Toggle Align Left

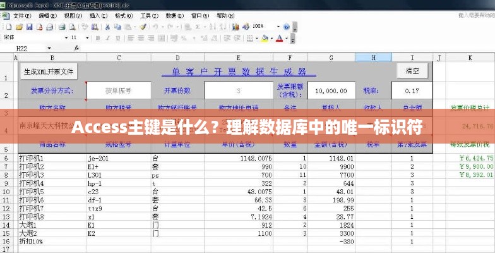(x=131, y=38)
